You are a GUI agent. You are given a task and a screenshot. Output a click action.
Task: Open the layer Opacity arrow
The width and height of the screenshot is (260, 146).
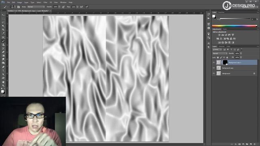pos(241,54)
